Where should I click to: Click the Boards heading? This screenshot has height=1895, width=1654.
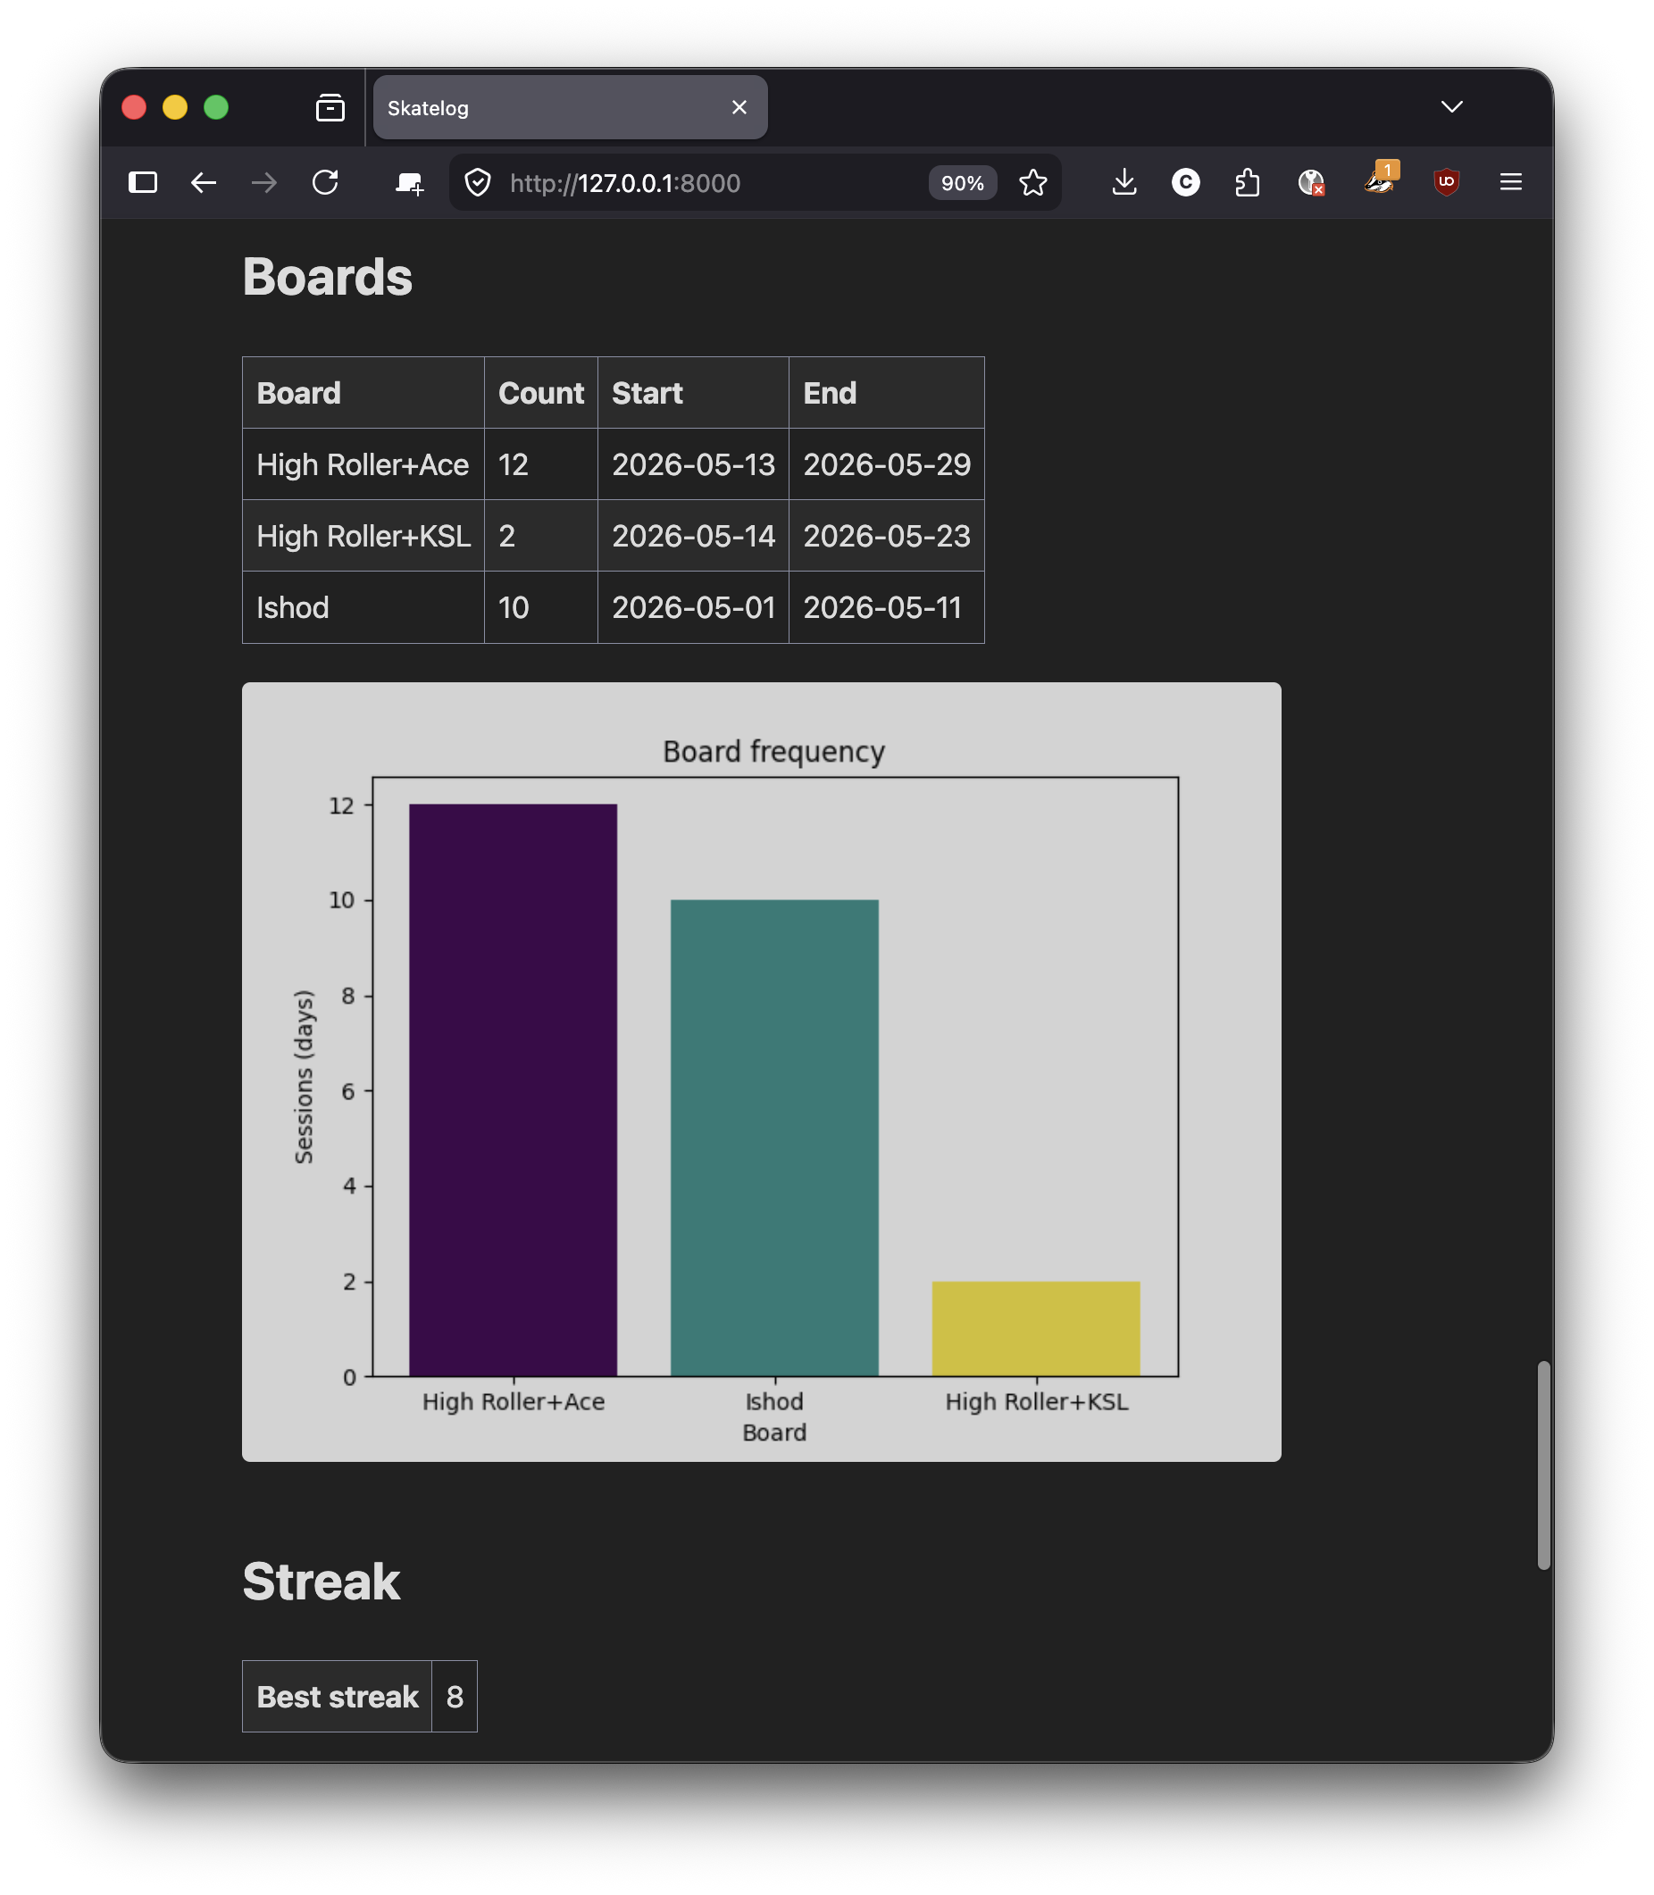click(x=328, y=277)
